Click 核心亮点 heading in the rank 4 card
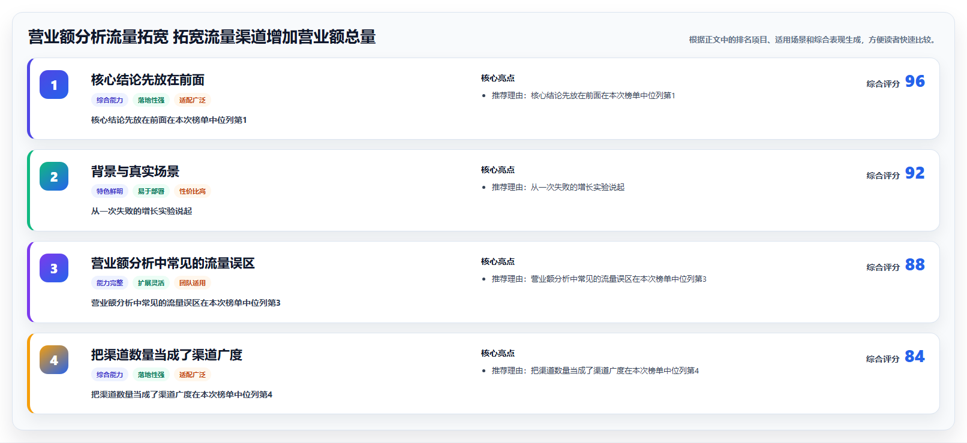The width and height of the screenshot is (967, 443). tap(498, 353)
